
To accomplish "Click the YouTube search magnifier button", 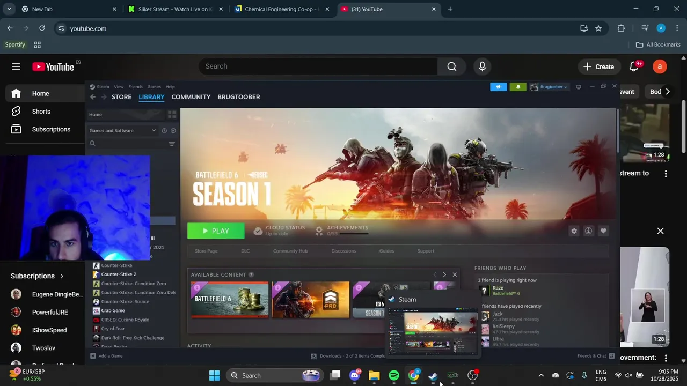I will [452, 66].
